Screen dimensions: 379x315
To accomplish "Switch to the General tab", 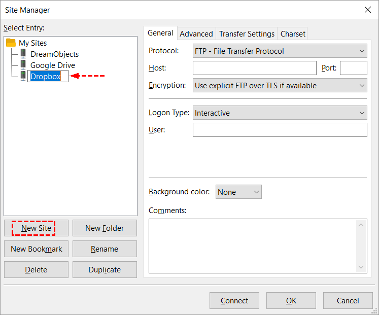I will 160,33.
